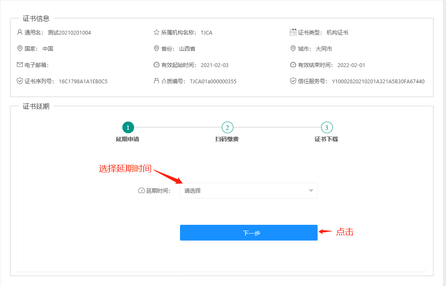Click the envelope icon beside 电子邮箱
446x286 pixels.
click(20, 65)
